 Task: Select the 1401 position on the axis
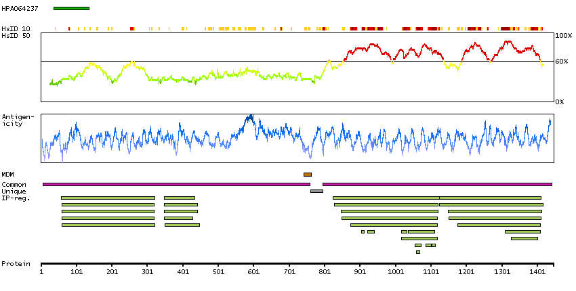tap(537, 271)
